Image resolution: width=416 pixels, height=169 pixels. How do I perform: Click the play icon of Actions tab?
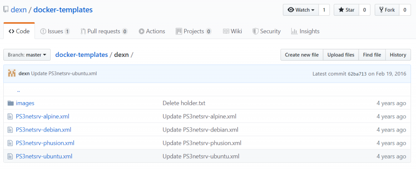141,31
